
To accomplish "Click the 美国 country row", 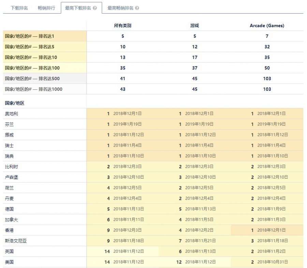I will 153,262.
